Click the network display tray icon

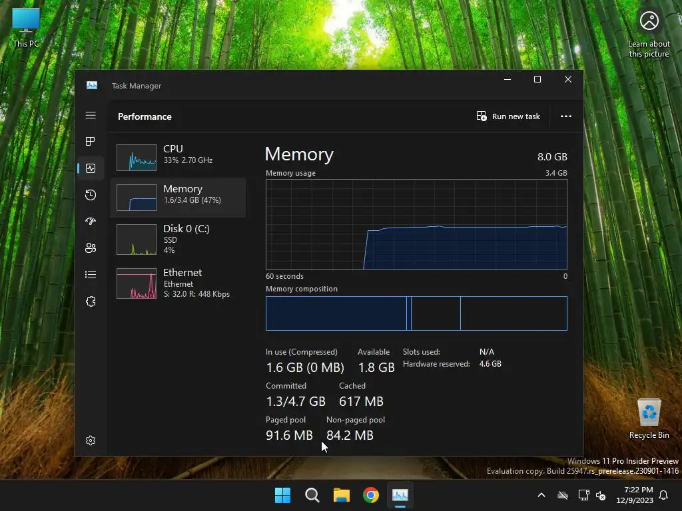pyautogui.click(x=583, y=495)
